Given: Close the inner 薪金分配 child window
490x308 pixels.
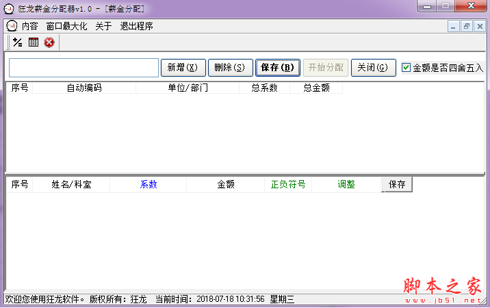Looking at the screenshot, I should pyautogui.click(x=480, y=27).
